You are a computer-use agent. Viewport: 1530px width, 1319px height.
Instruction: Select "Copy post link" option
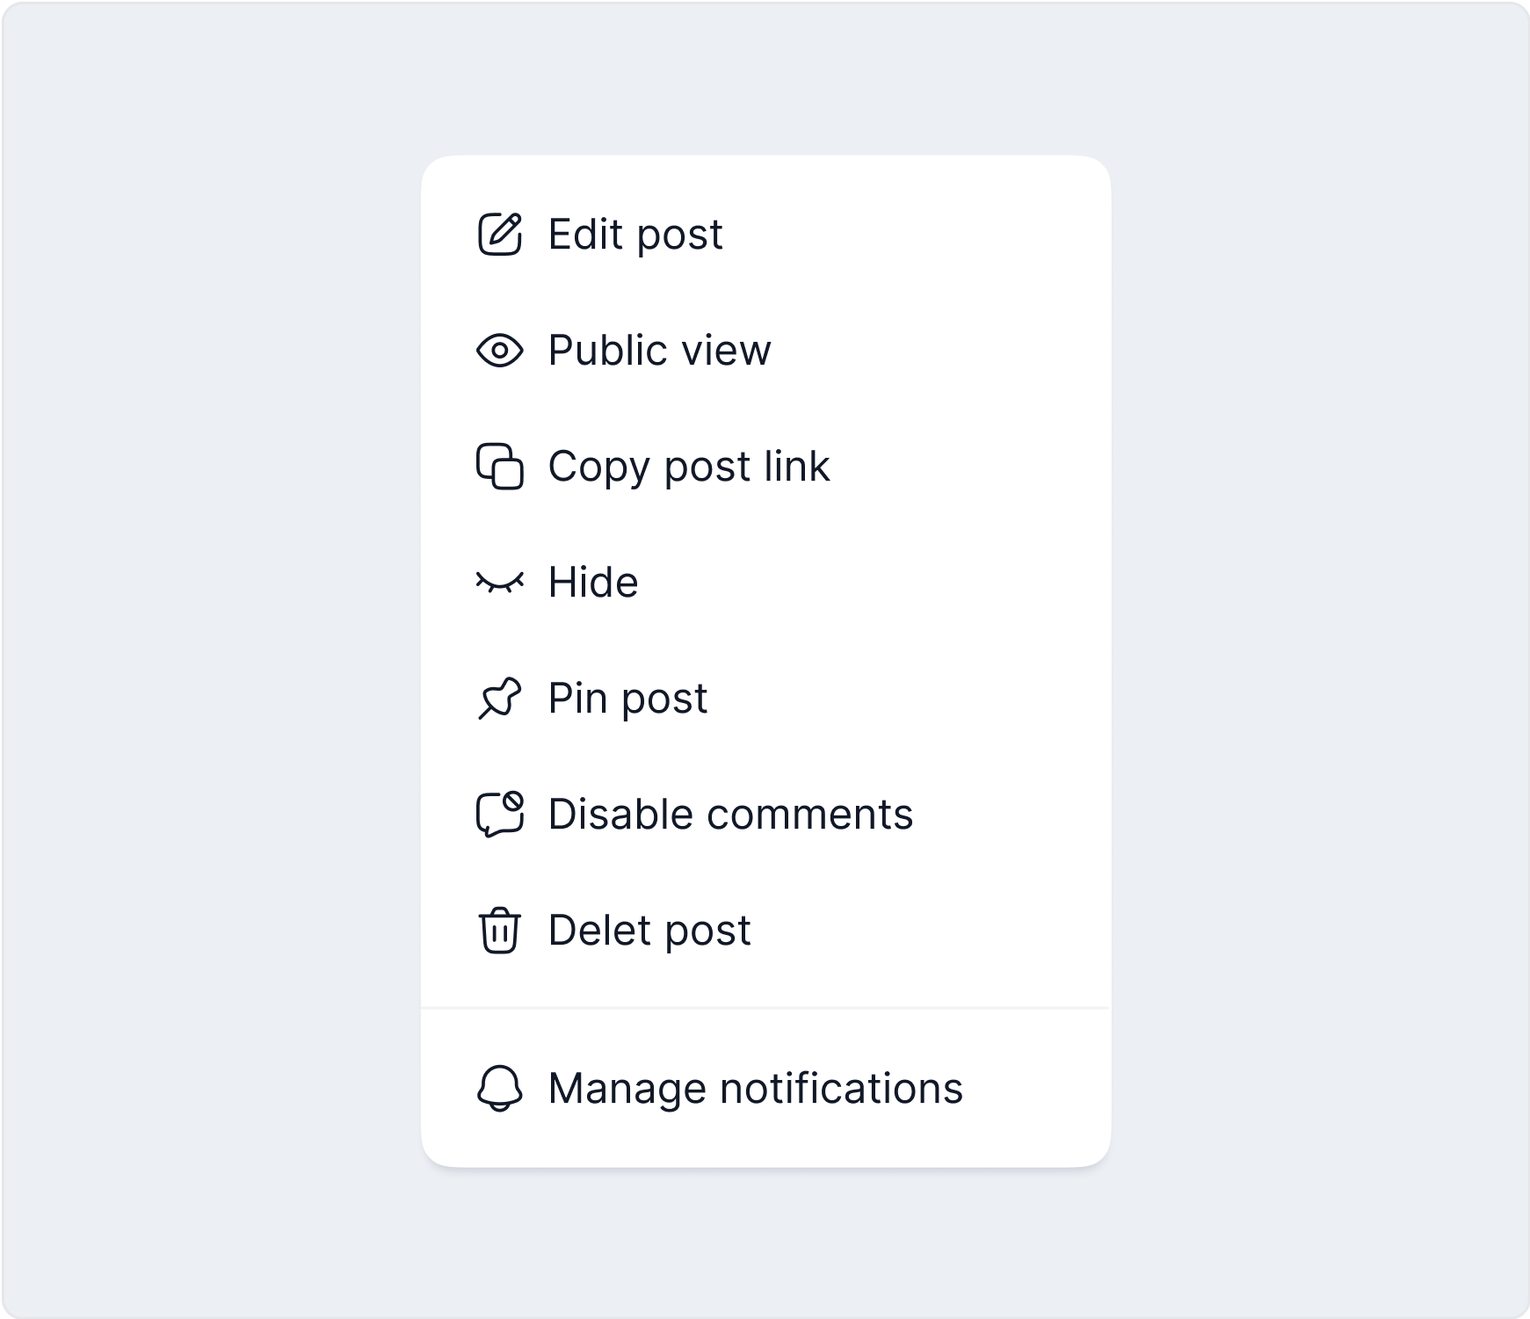click(688, 466)
